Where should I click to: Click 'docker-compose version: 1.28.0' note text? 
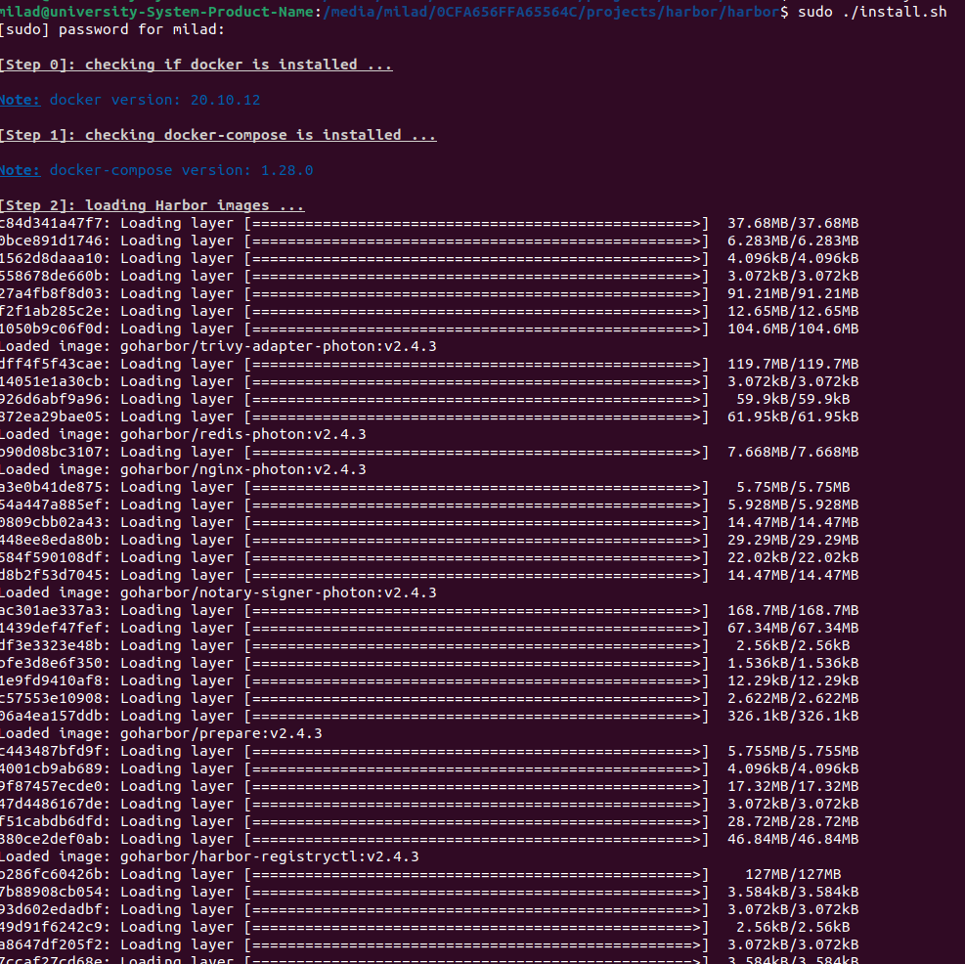coord(181,170)
